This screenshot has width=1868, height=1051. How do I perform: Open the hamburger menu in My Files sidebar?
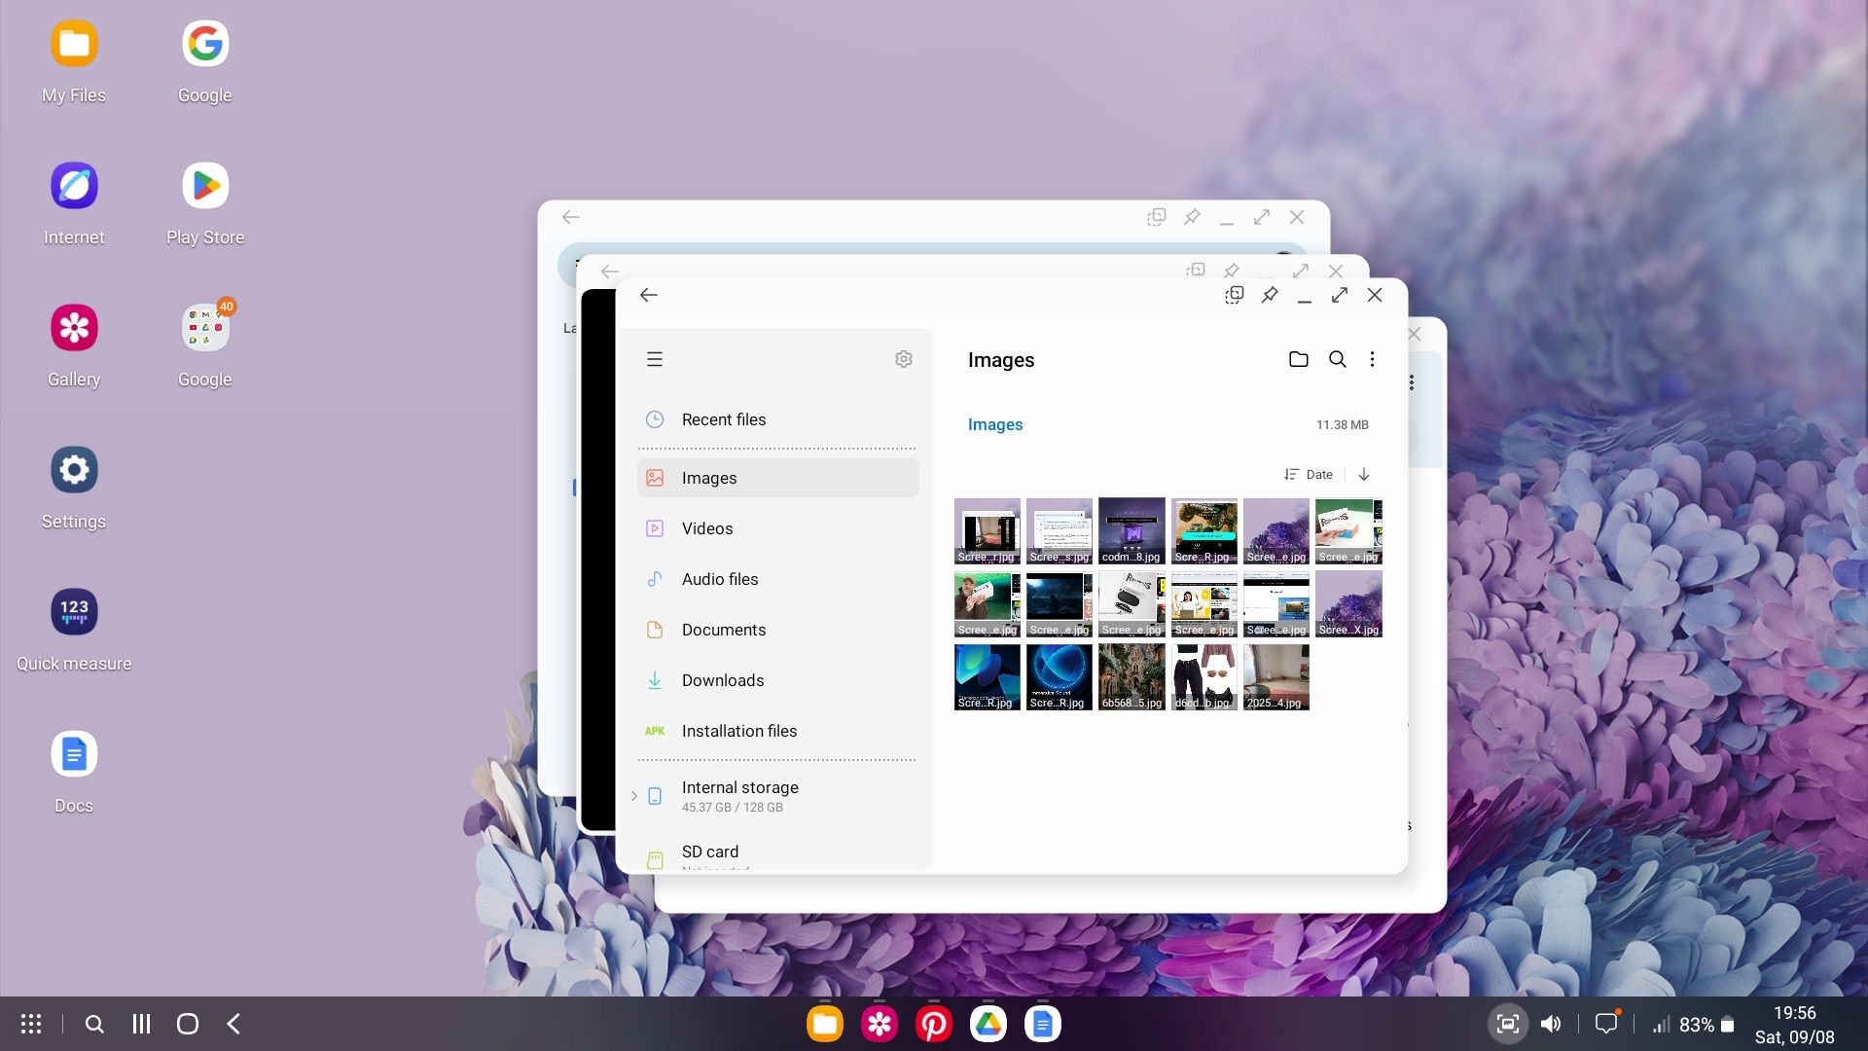[655, 359]
